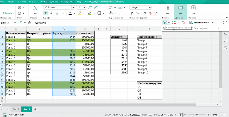The image size is (229, 117).
Task: Switch to the Лист 1 sheet tab
Action: tap(16, 109)
